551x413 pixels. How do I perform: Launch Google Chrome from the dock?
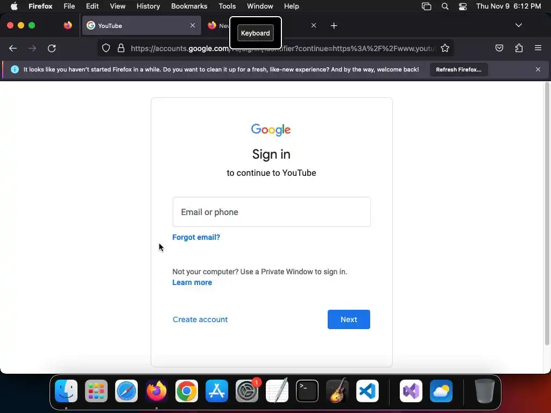click(x=187, y=391)
